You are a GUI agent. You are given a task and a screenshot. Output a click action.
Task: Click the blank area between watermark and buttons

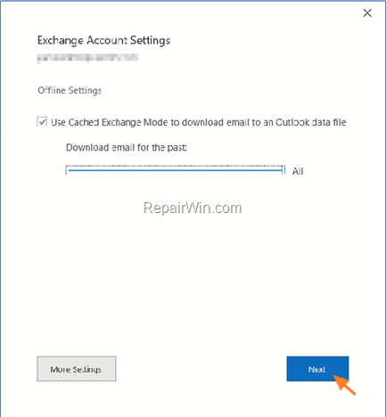coord(193,282)
